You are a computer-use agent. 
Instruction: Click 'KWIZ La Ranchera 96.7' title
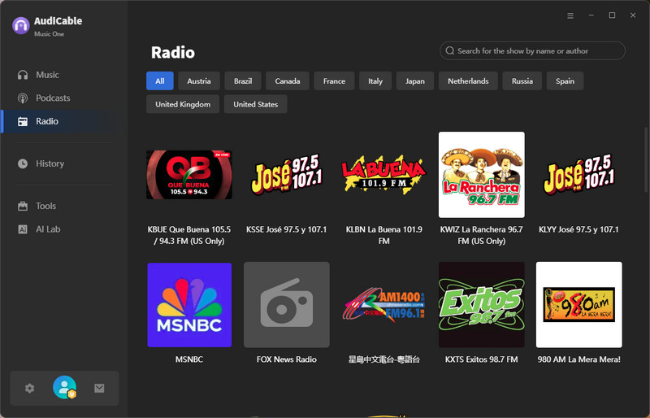point(482,235)
